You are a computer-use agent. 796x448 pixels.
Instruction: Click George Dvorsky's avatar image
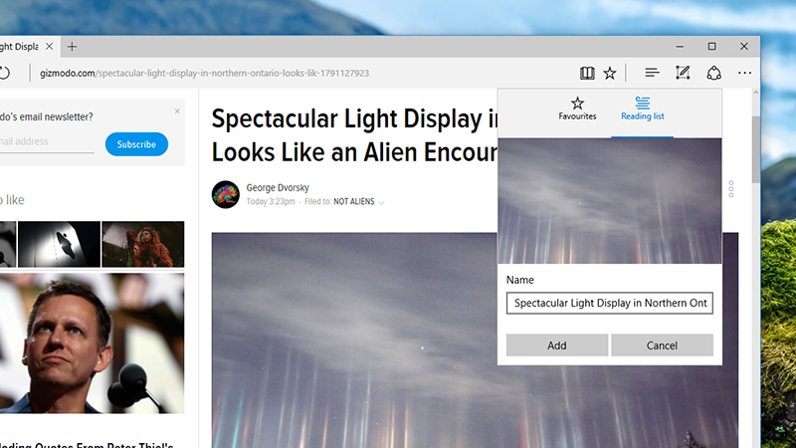pyautogui.click(x=226, y=194)
